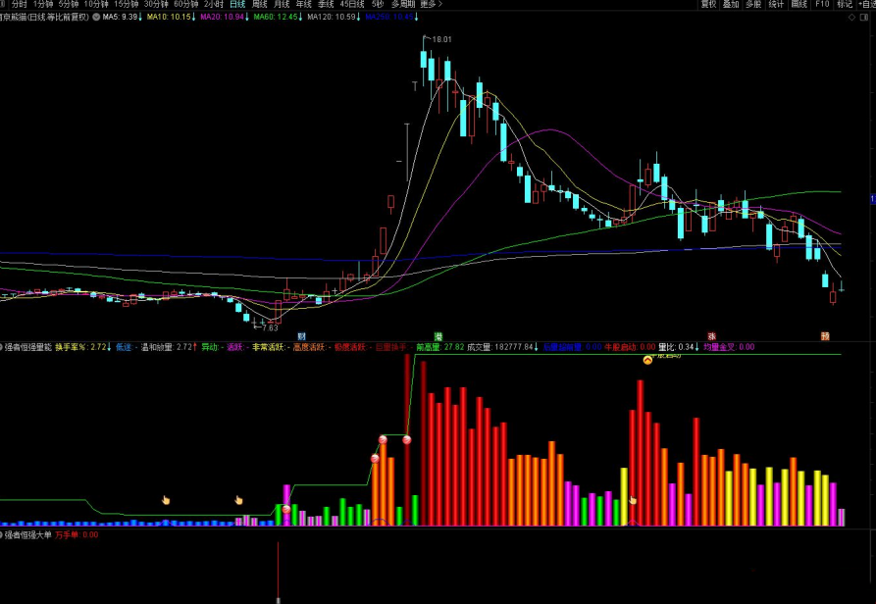Expand the 更多 periods menu
The width and height of the screenshot is (876, 604).
click(x=429, y=5)
